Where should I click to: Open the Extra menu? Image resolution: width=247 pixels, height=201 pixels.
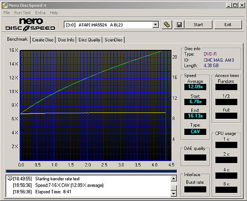tap(40, 13)
